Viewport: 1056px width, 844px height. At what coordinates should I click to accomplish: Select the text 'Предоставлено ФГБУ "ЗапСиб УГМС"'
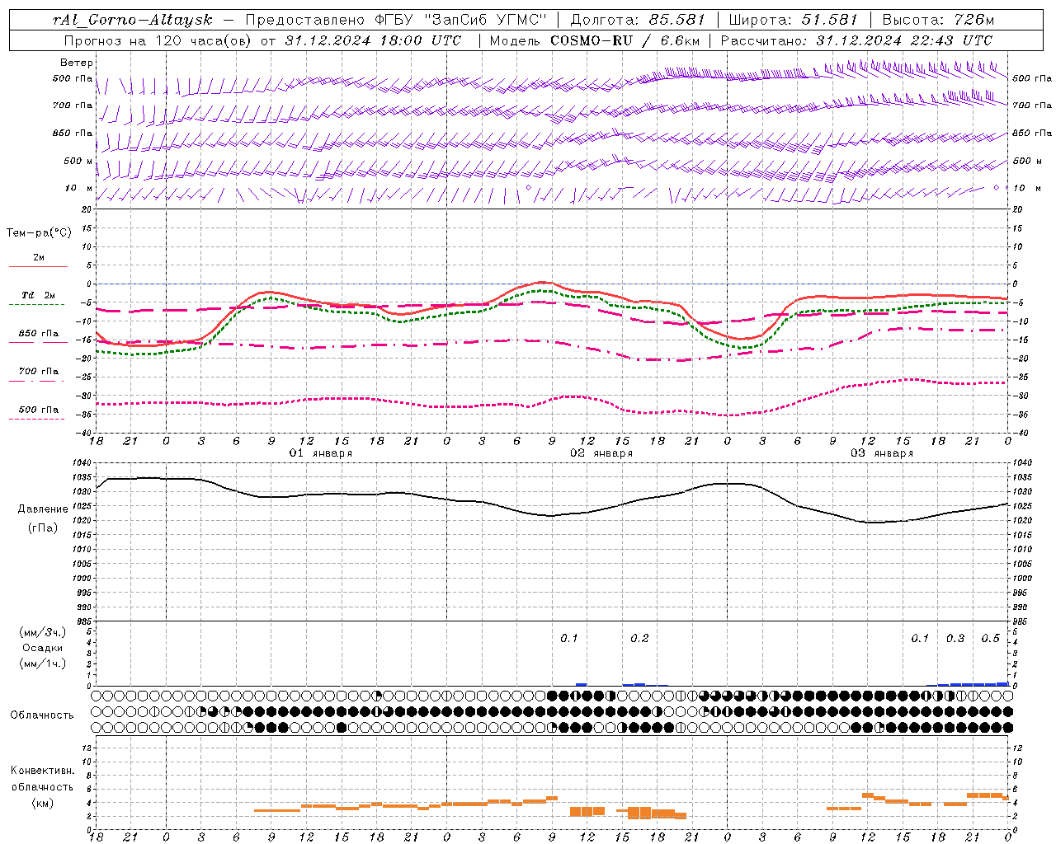[x=397, y=20]
